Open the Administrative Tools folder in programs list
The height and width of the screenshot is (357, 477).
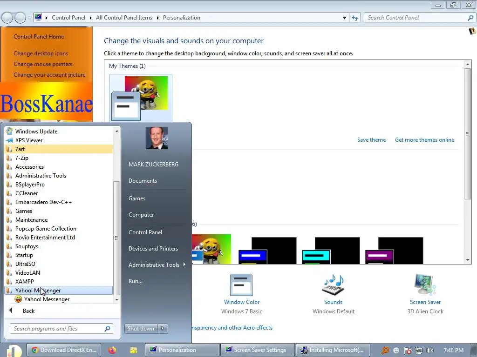[59, 175]
